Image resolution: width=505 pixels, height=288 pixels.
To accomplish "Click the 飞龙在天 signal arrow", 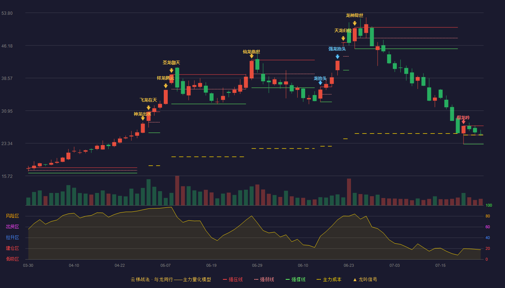I will 149,108.
